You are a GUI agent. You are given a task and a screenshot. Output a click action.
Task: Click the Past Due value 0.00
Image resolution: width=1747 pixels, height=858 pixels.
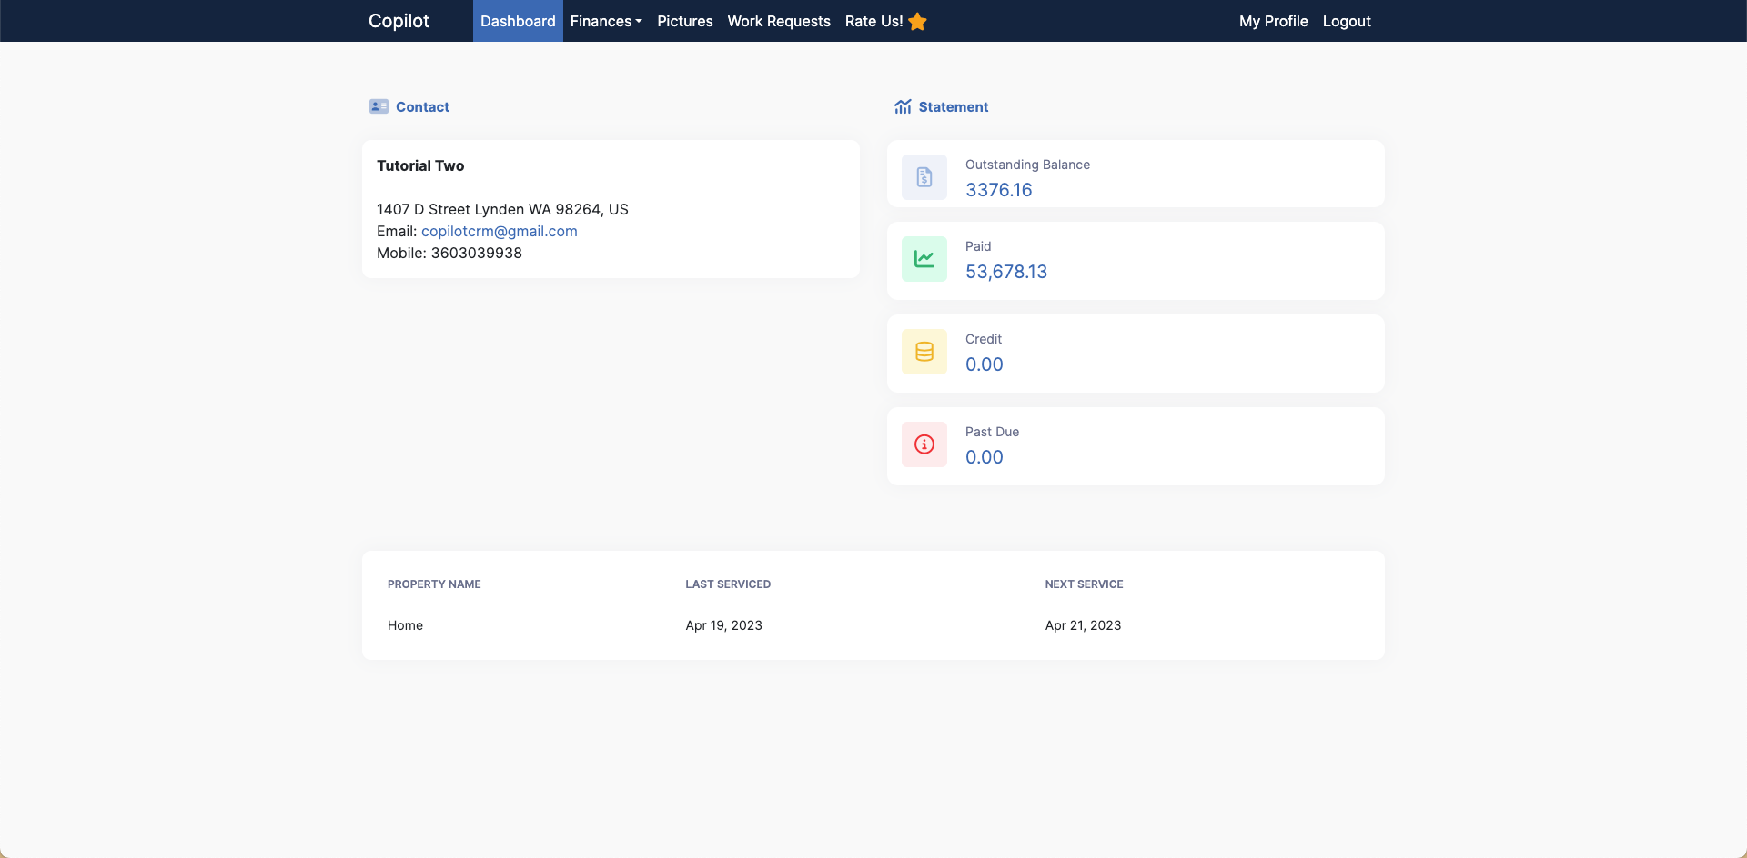pyautogui.click(x=985, y=457)
